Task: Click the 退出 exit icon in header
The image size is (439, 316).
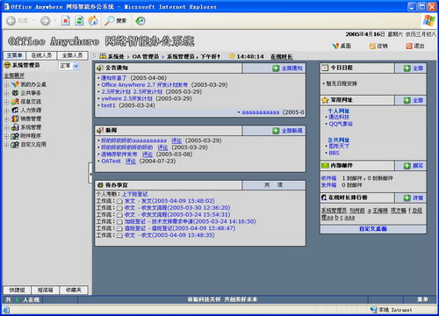Action: click(409, 46)
